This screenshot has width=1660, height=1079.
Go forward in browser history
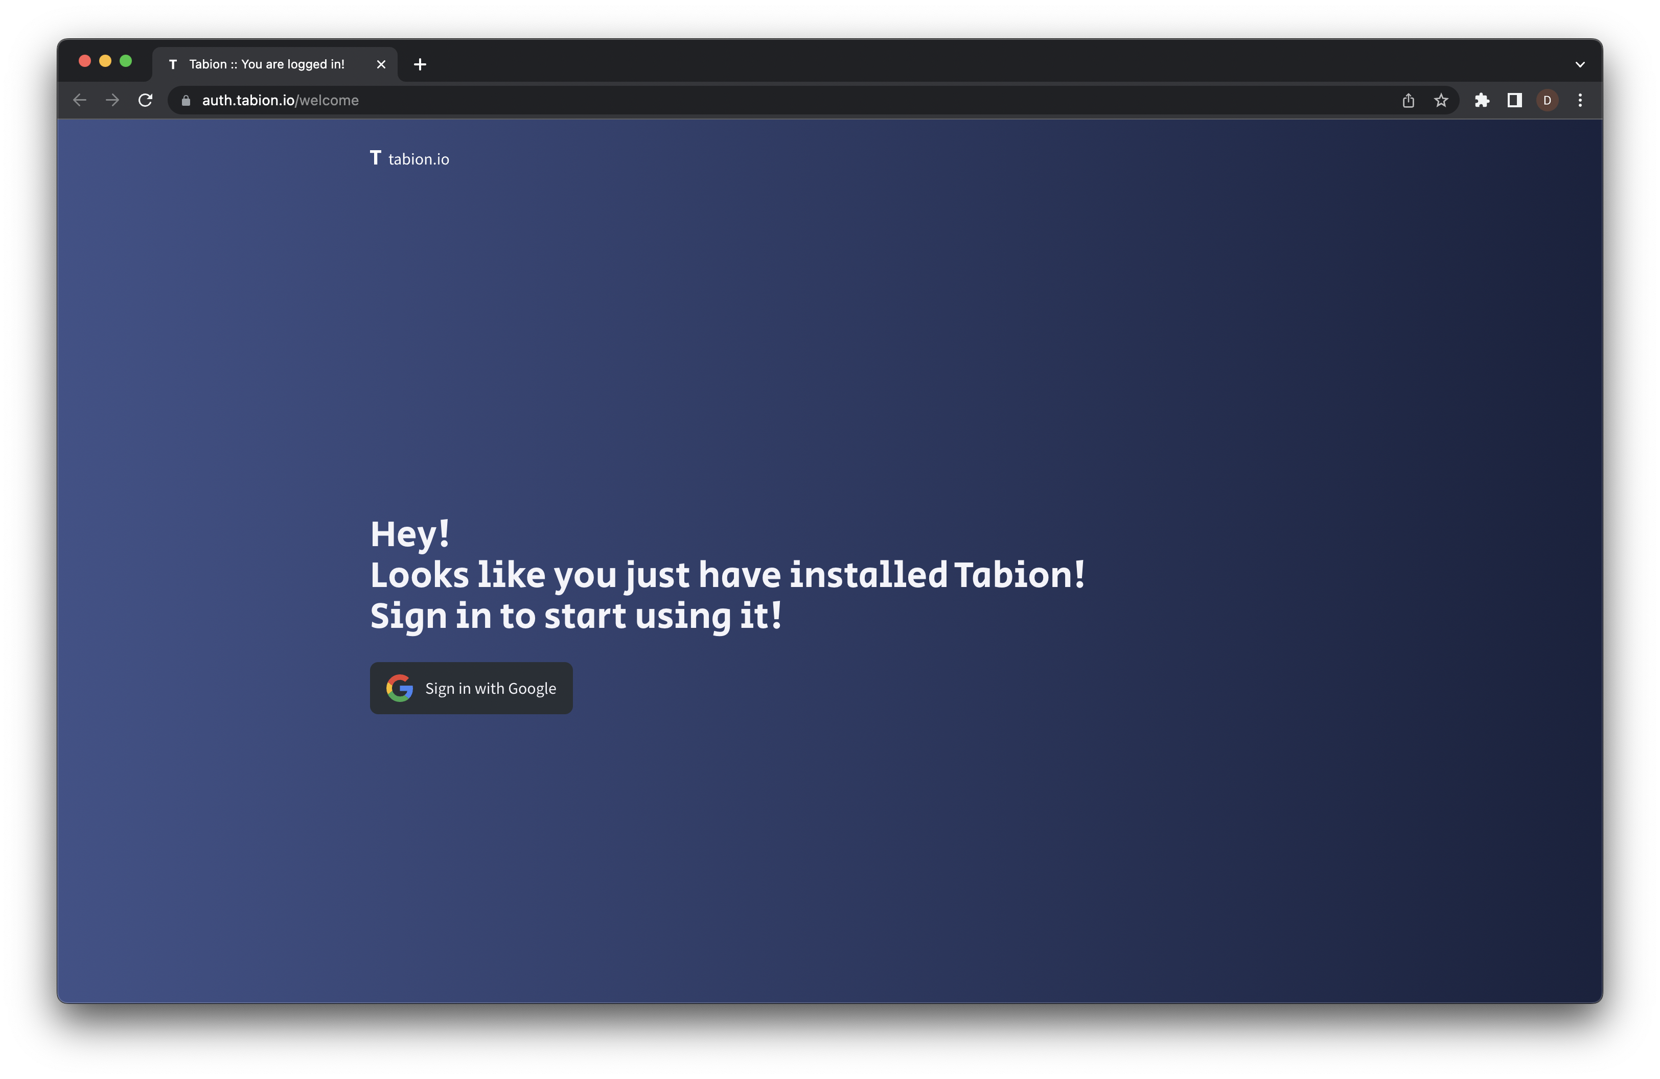pos(112,100)
